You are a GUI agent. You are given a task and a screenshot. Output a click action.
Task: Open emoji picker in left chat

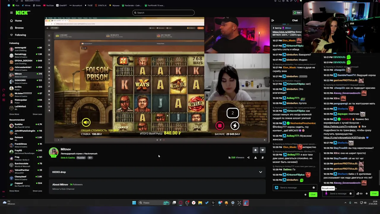click(x=313, y=188)
